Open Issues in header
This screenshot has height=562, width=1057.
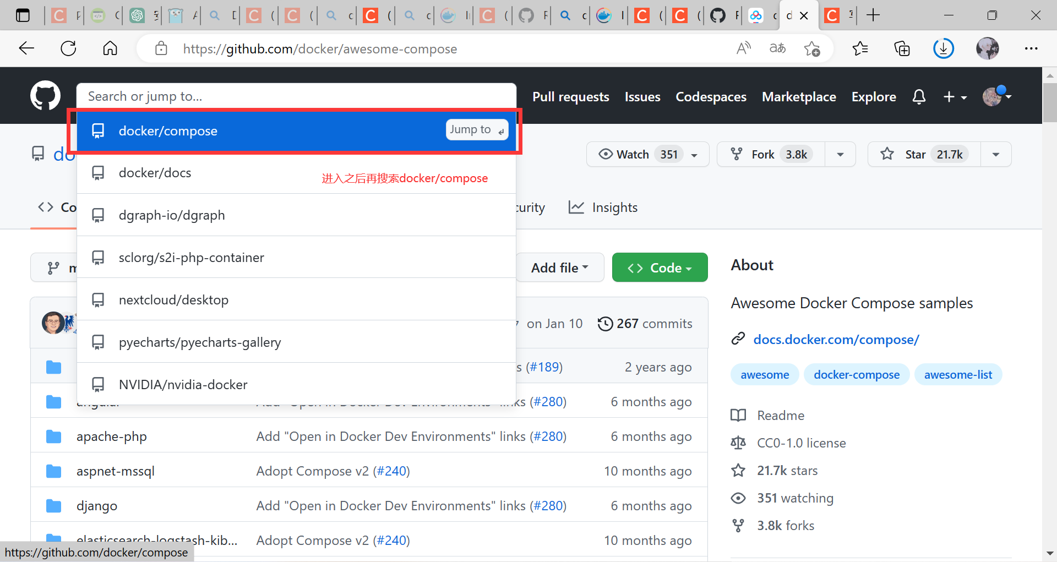tap(642, 97)
